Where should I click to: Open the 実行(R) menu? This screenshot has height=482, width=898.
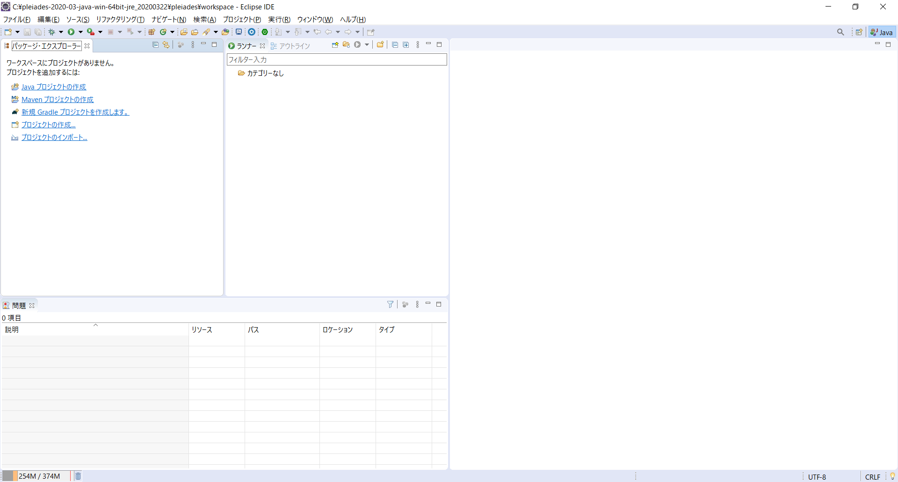(x=279, y=19)
